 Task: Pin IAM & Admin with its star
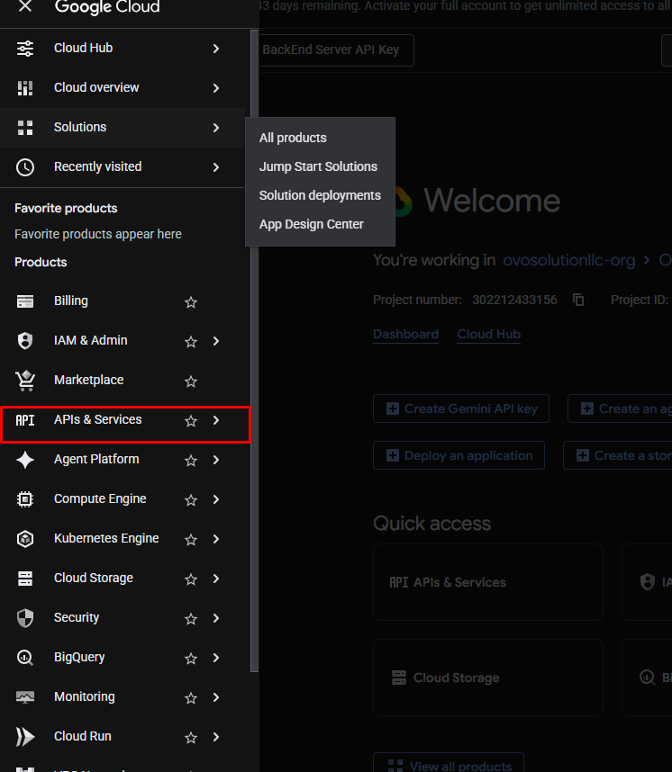coord(191,341)
